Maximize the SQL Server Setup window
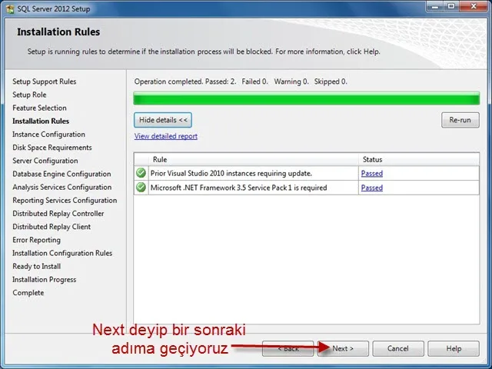This screenshot has height=369, width=492. pos(451,6)
